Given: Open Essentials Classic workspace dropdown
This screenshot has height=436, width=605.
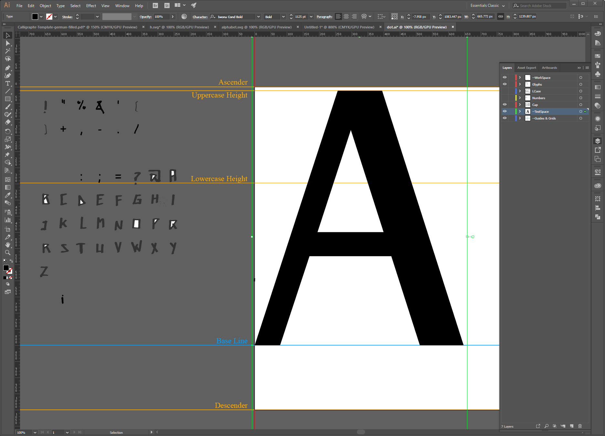Looking at the screenshot, I should [487, 5].
